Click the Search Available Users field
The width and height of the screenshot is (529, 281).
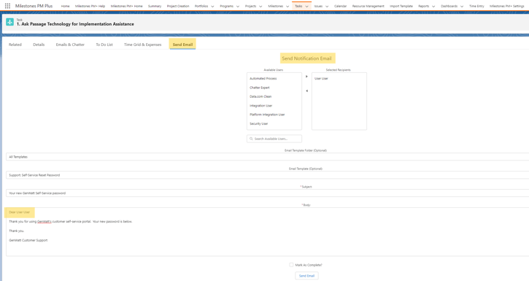tap(274, 139)
